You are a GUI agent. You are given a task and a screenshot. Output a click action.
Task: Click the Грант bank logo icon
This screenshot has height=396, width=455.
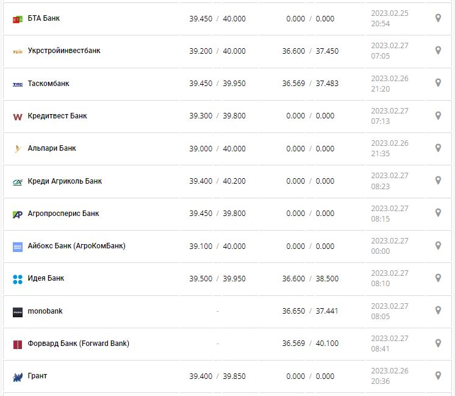pyautogui.click(x=18, y=376)
